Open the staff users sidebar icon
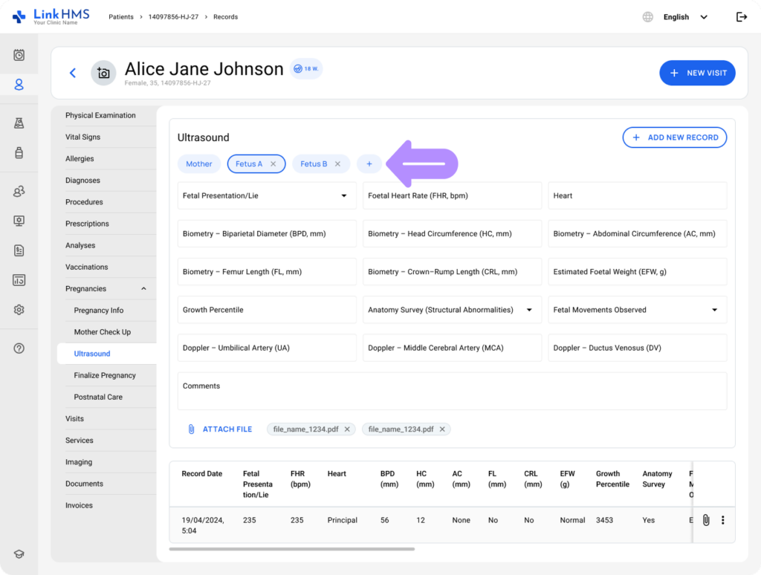Viewport: 761px width, 575px height. [x=19, y=191]
